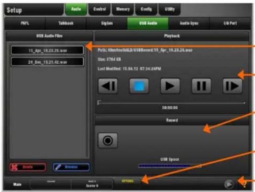Open help with the question mark icon
The width and height of the screenshot is (255, 192).
pyautogui.click(x=245, y=184)
